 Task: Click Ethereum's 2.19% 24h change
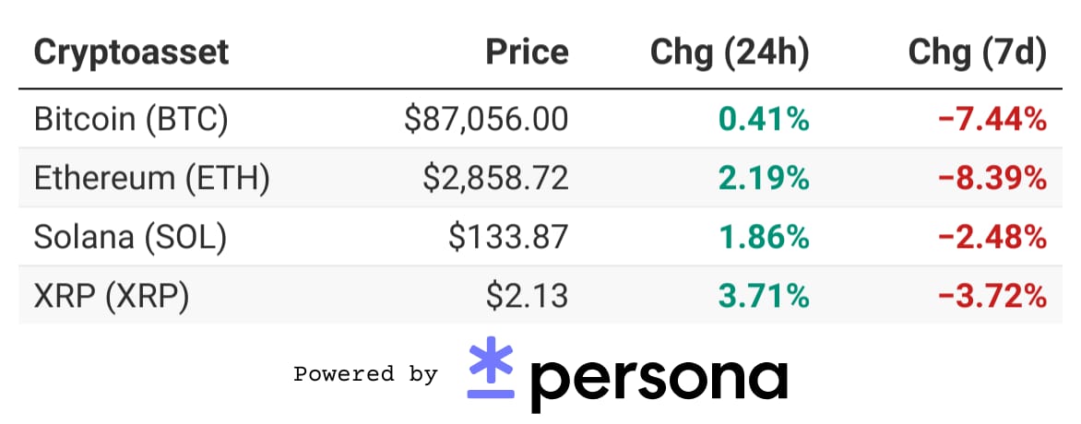pyautogui.click(x=764, y=179)
